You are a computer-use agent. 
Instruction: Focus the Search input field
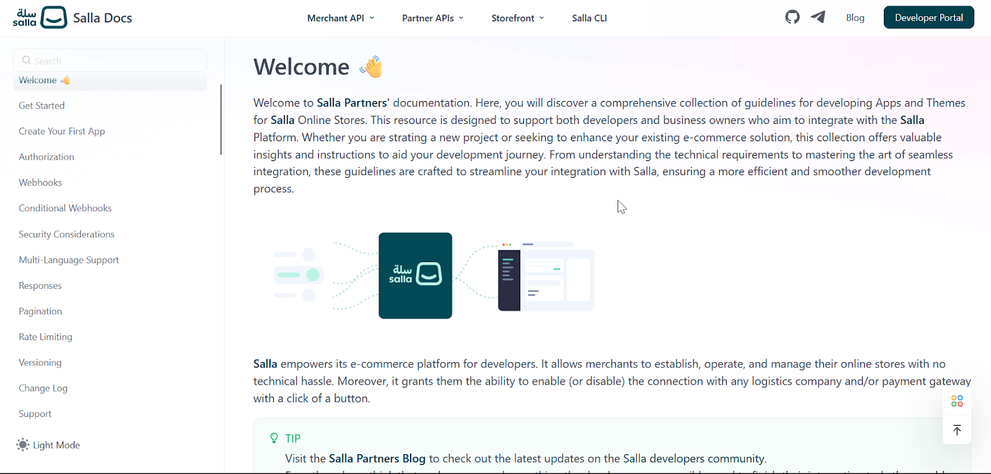110,60
